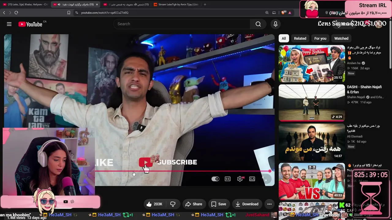This screenshot has height=220, width=392.
Task: Open the Brave Rewards triangle icon
Action: pos(289,13)
